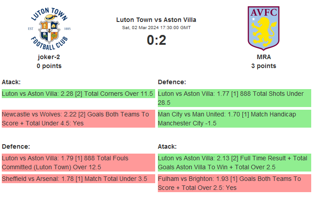Select the Sheffield vs Arsenal bet row
This screenshot has width=313, height=206.
(x=78, y=179)
